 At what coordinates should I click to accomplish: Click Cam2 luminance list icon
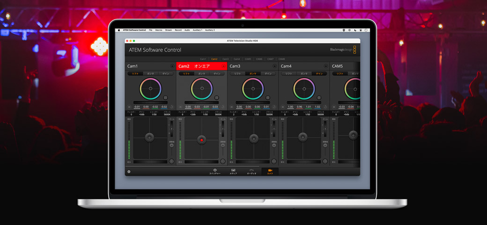pos(181,107)
